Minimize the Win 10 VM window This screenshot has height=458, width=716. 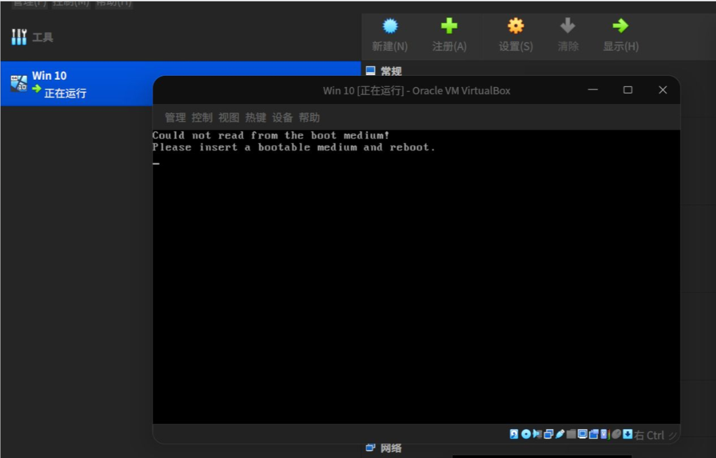click(x=592, y=90)
